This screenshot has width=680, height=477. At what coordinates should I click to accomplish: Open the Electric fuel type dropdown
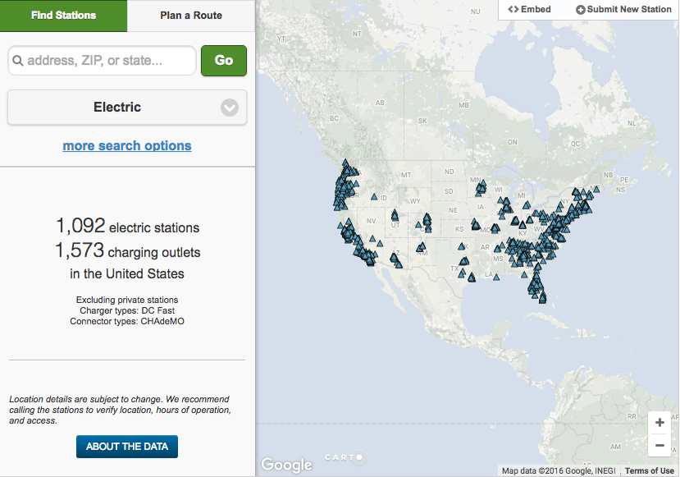(x=127, y=108)
